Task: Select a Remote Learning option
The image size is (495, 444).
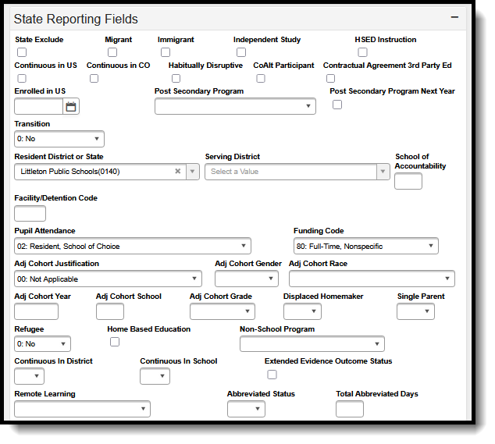Action: pos(83,409)
